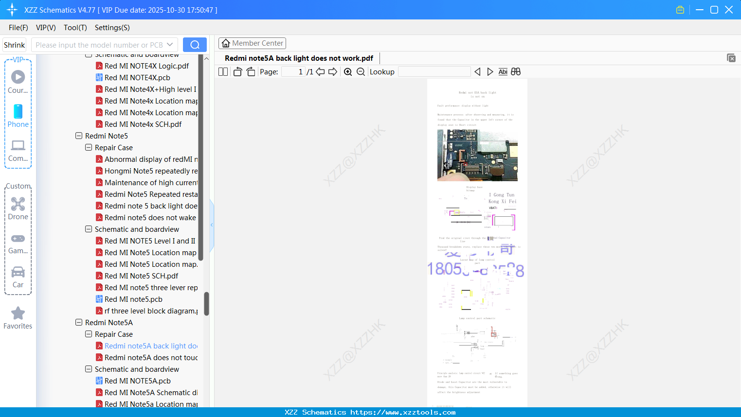
Task: Open Red MI NOTE5 Level I and II
Action: (145, 241)
